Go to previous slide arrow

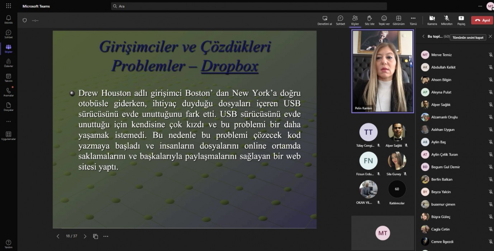pos(58,236)
